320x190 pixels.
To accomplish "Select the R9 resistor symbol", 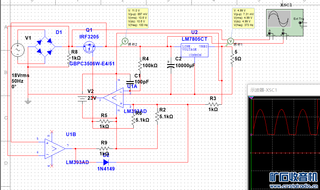I will pos(104,149).
